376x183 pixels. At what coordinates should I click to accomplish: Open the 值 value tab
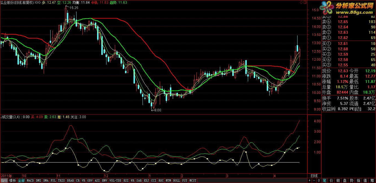pos(365,180)
